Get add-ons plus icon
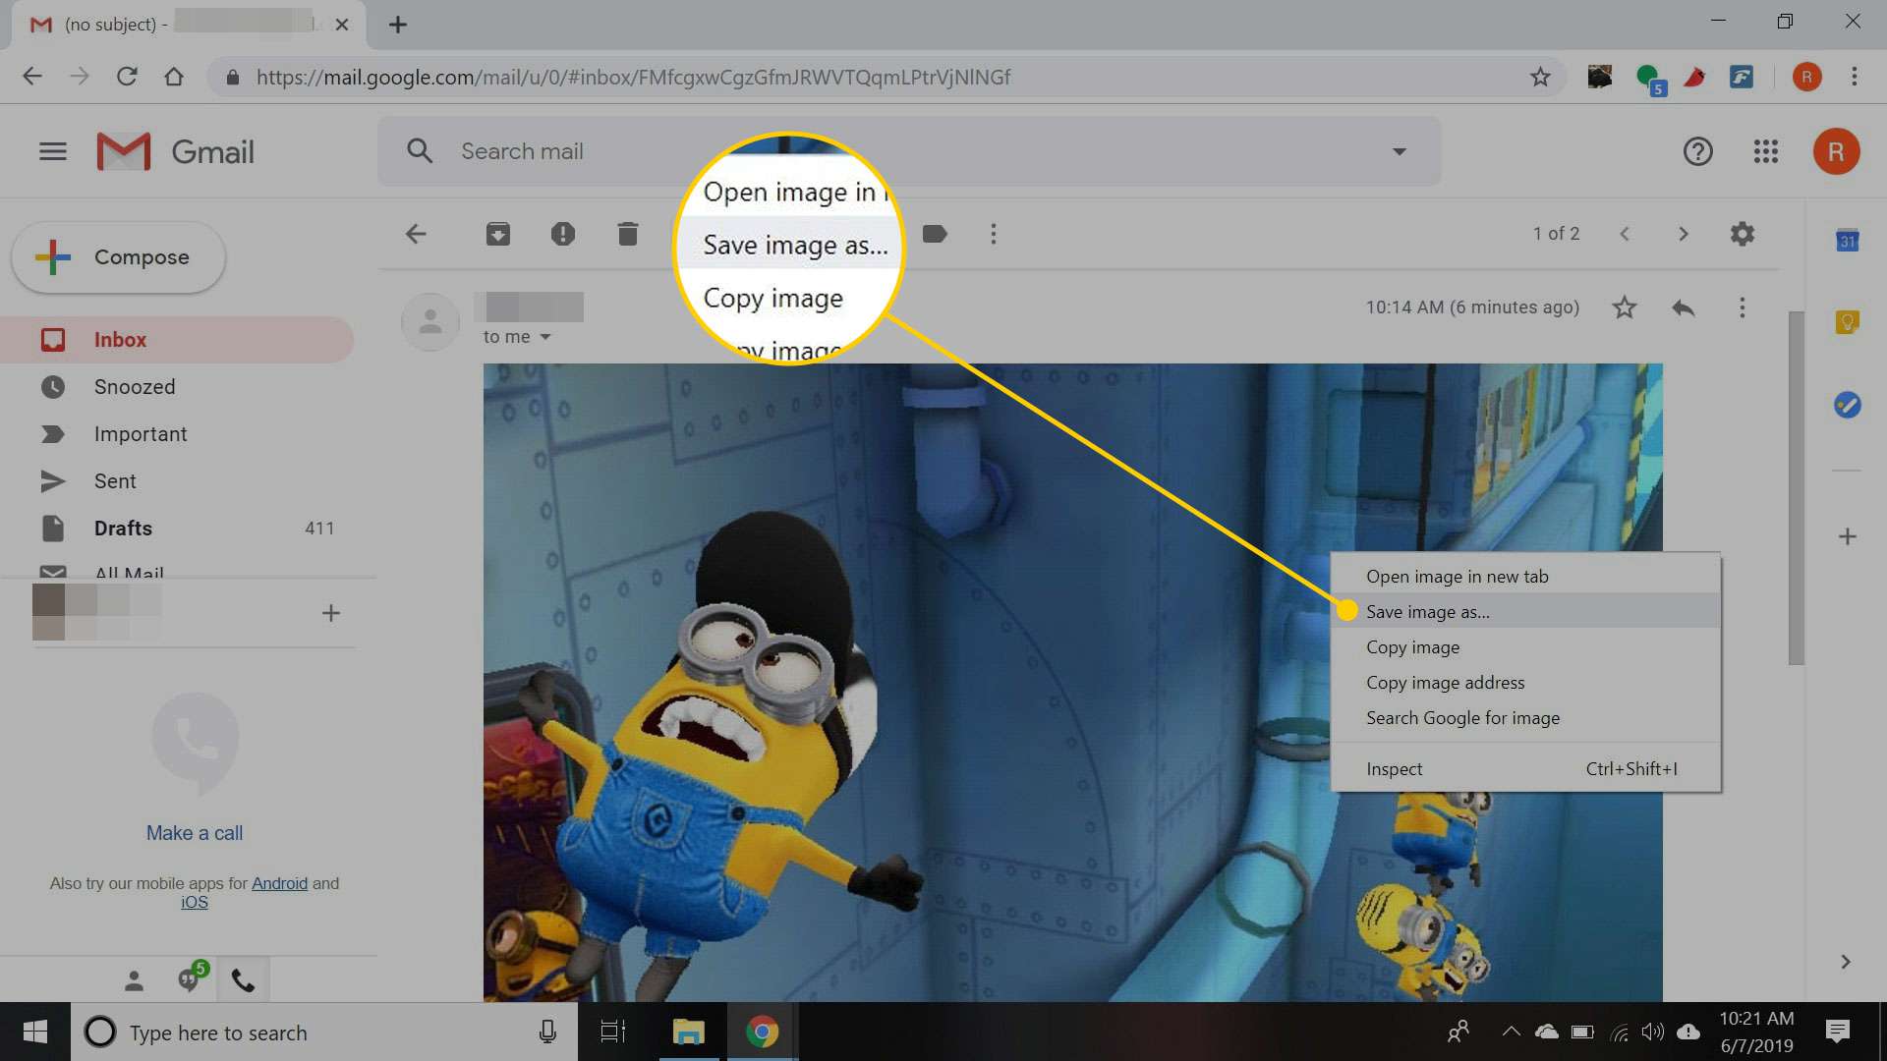Viewport: 1887px width, 1061px height. pos(1847,536)
